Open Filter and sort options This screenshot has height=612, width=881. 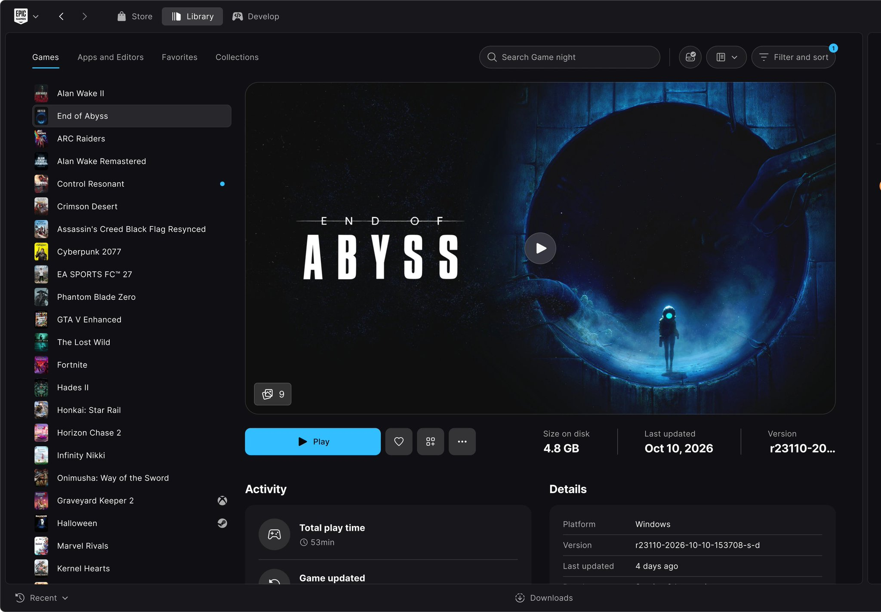pyautogui.click(x=793, y=57)
